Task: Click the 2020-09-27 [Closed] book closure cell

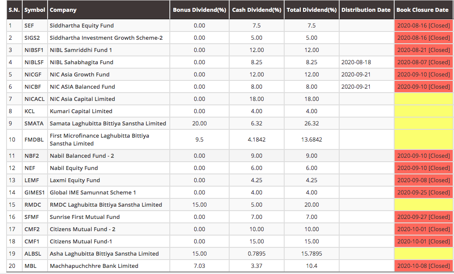Action: coord(423,217)
